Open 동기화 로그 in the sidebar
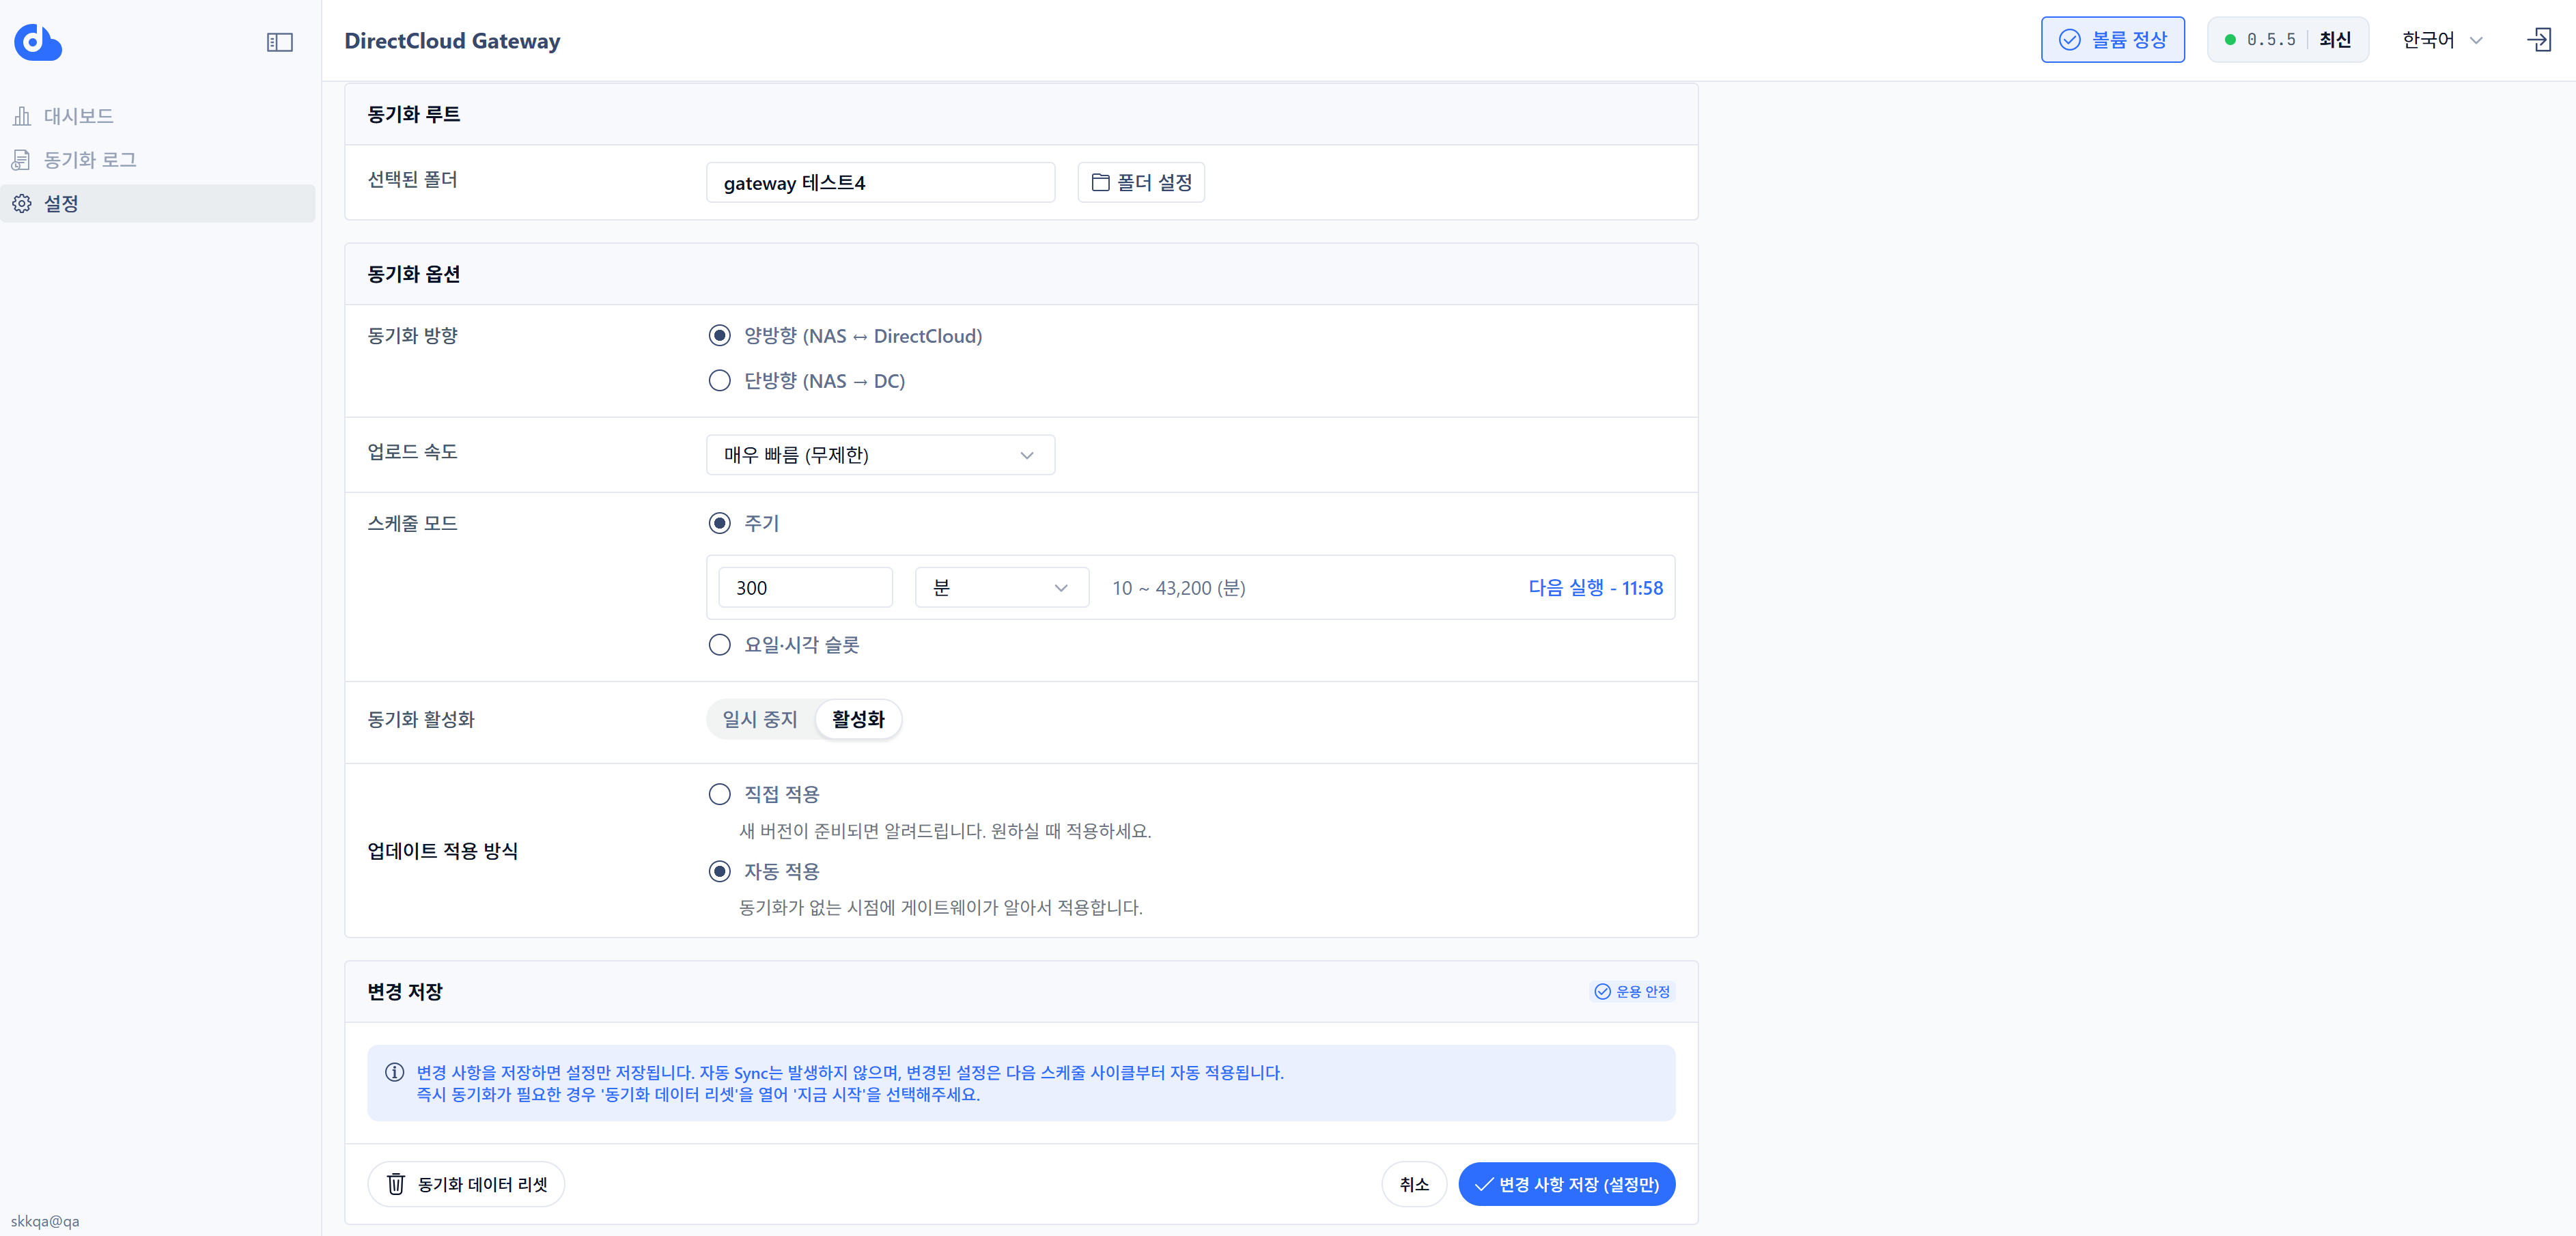 (158, 160)
